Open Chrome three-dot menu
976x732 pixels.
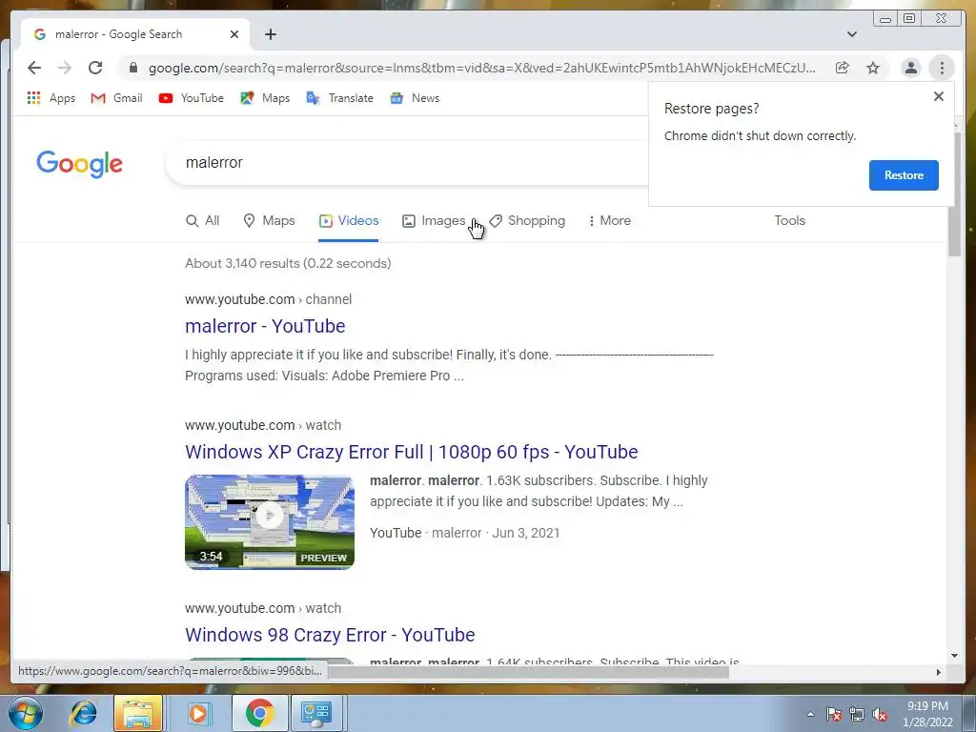[x=942, y=68]
